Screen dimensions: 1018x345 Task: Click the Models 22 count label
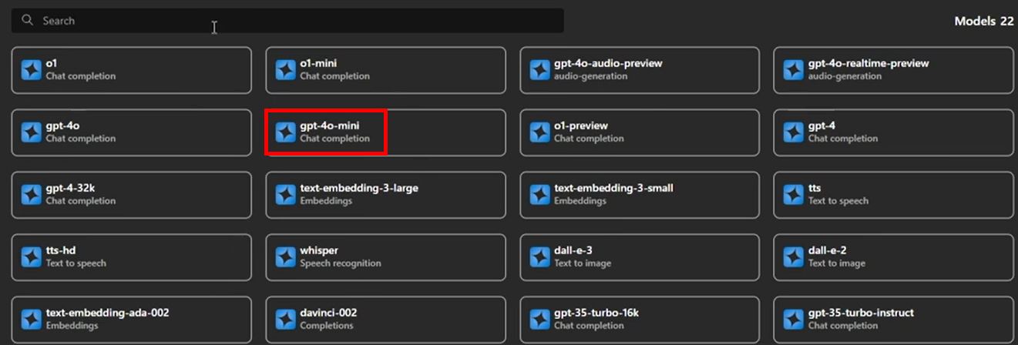[984, 21]
